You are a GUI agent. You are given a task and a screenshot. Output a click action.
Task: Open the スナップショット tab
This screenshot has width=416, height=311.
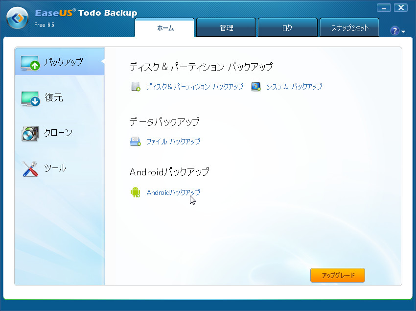tap(349, 27)
